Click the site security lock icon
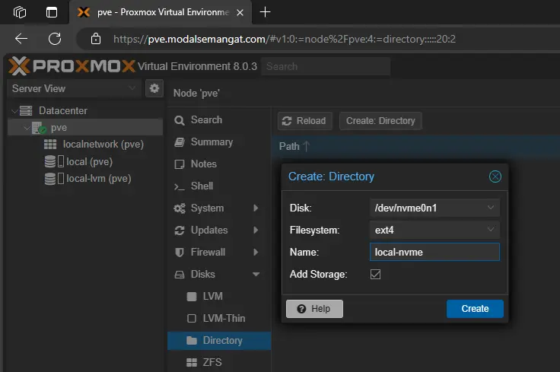The height and width of the screenshot is (372, 560). point(96,39)
